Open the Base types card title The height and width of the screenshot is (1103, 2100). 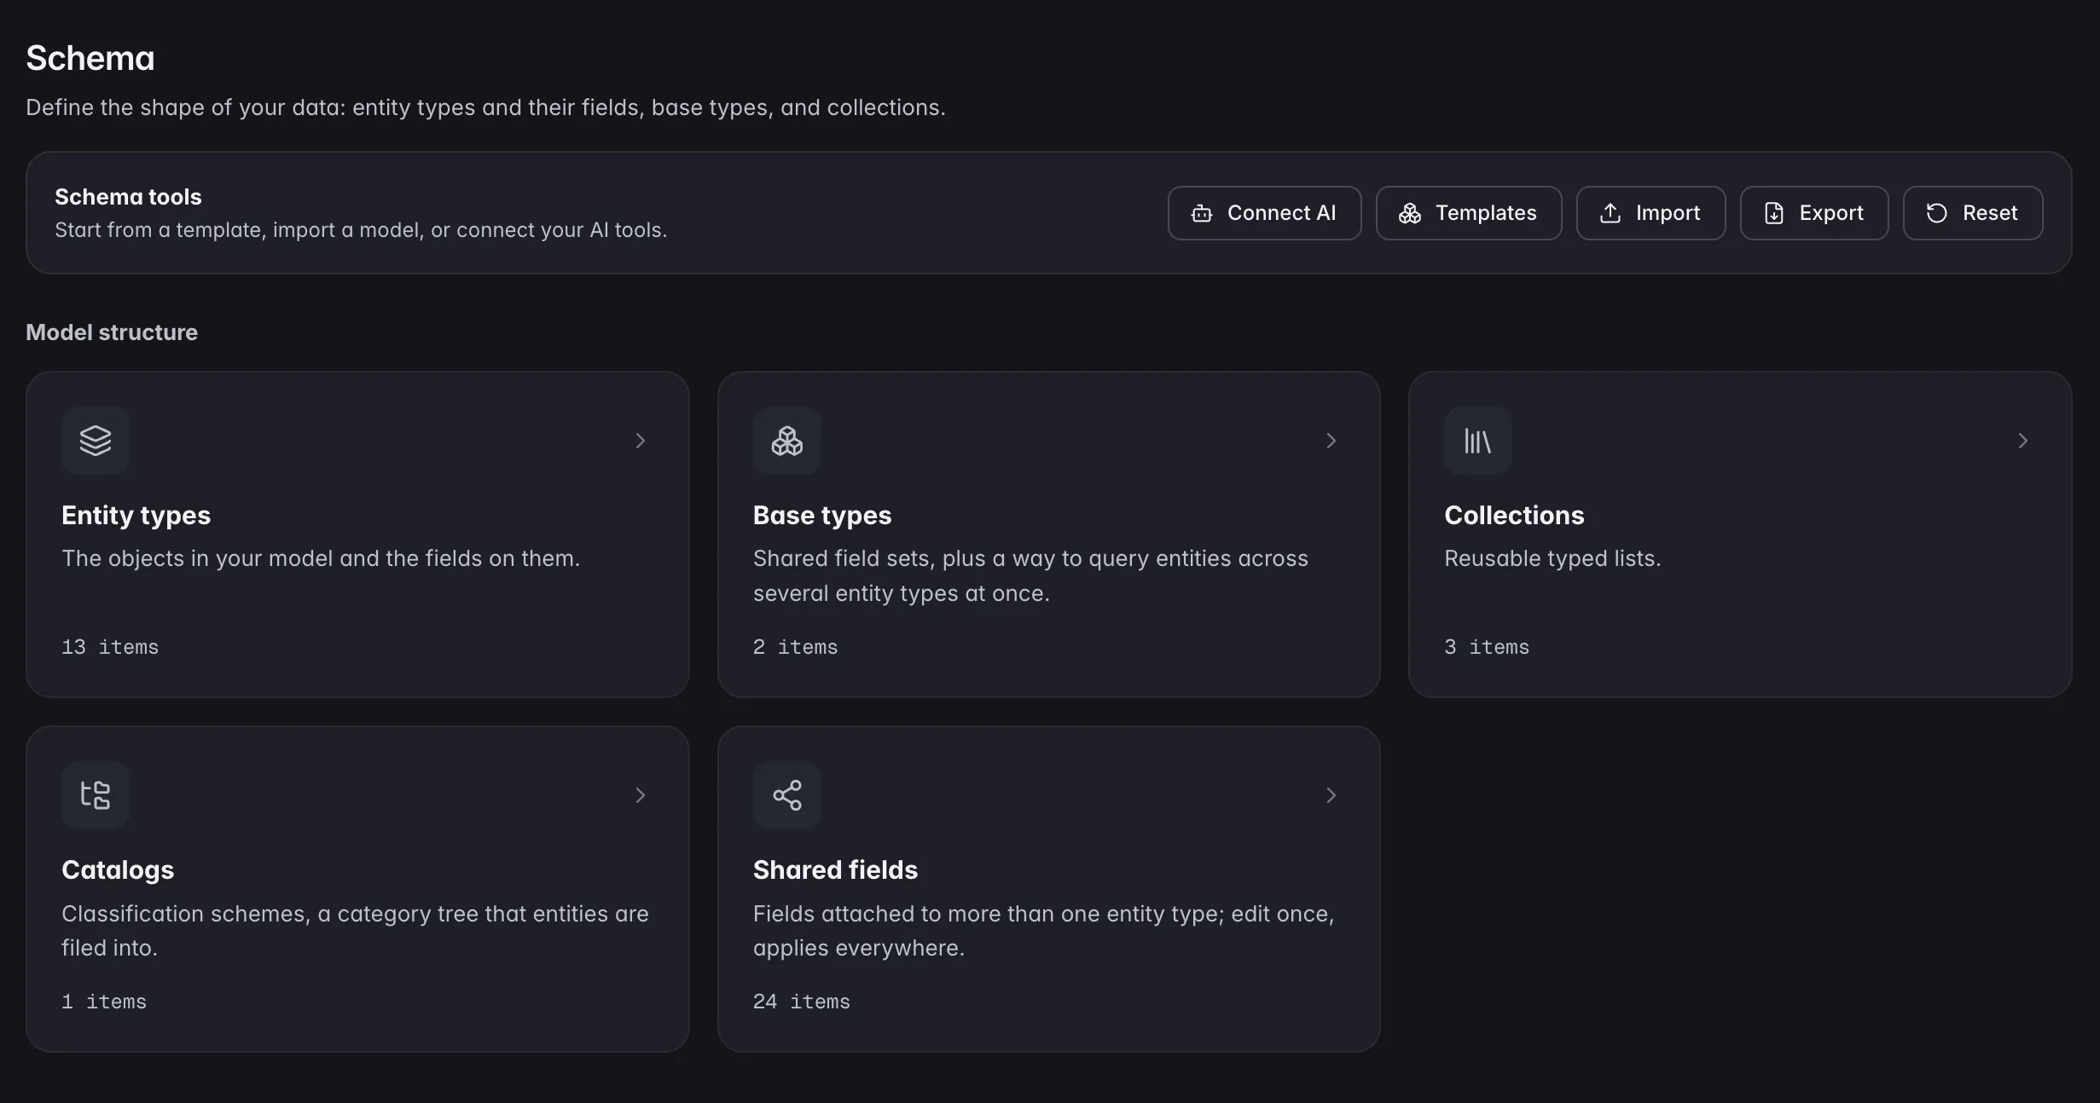(822, 516)
